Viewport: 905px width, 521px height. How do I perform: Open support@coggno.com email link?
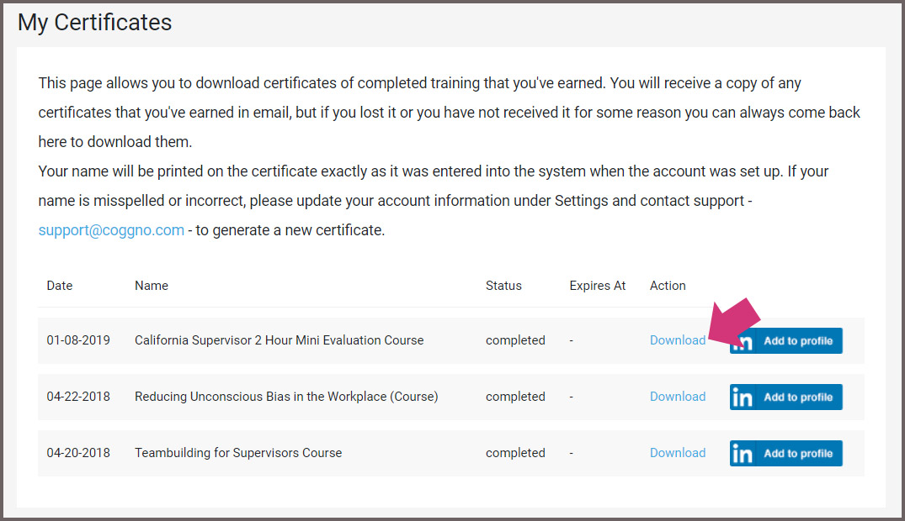click(x=111, y=230)
